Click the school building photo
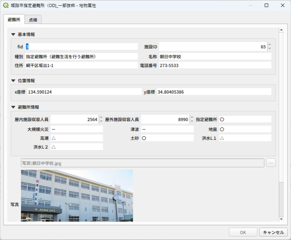Viewport: 291px width, 240px height. pyautogui.click(x=77, y=196)
